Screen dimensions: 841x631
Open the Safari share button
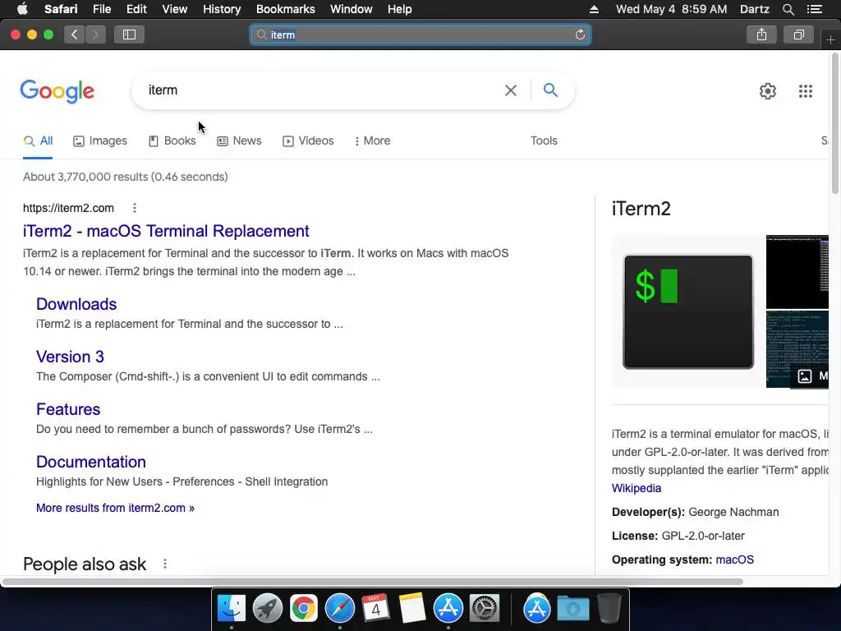coord(761,35)
